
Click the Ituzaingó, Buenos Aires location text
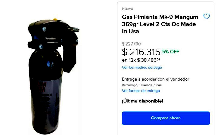coord(142,85)
